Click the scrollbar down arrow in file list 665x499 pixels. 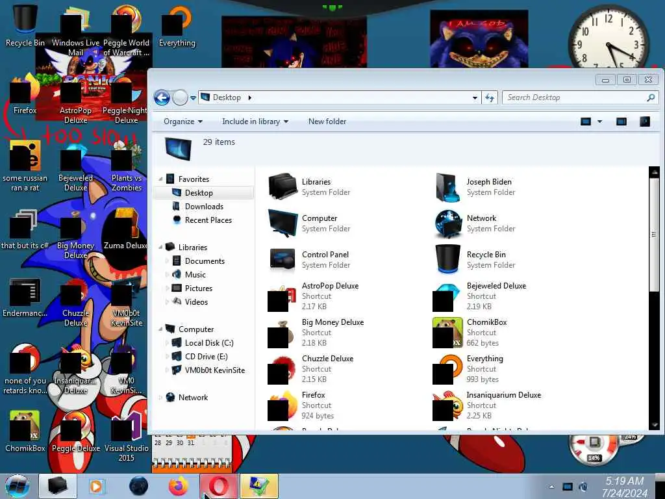(x=654, y=425)
